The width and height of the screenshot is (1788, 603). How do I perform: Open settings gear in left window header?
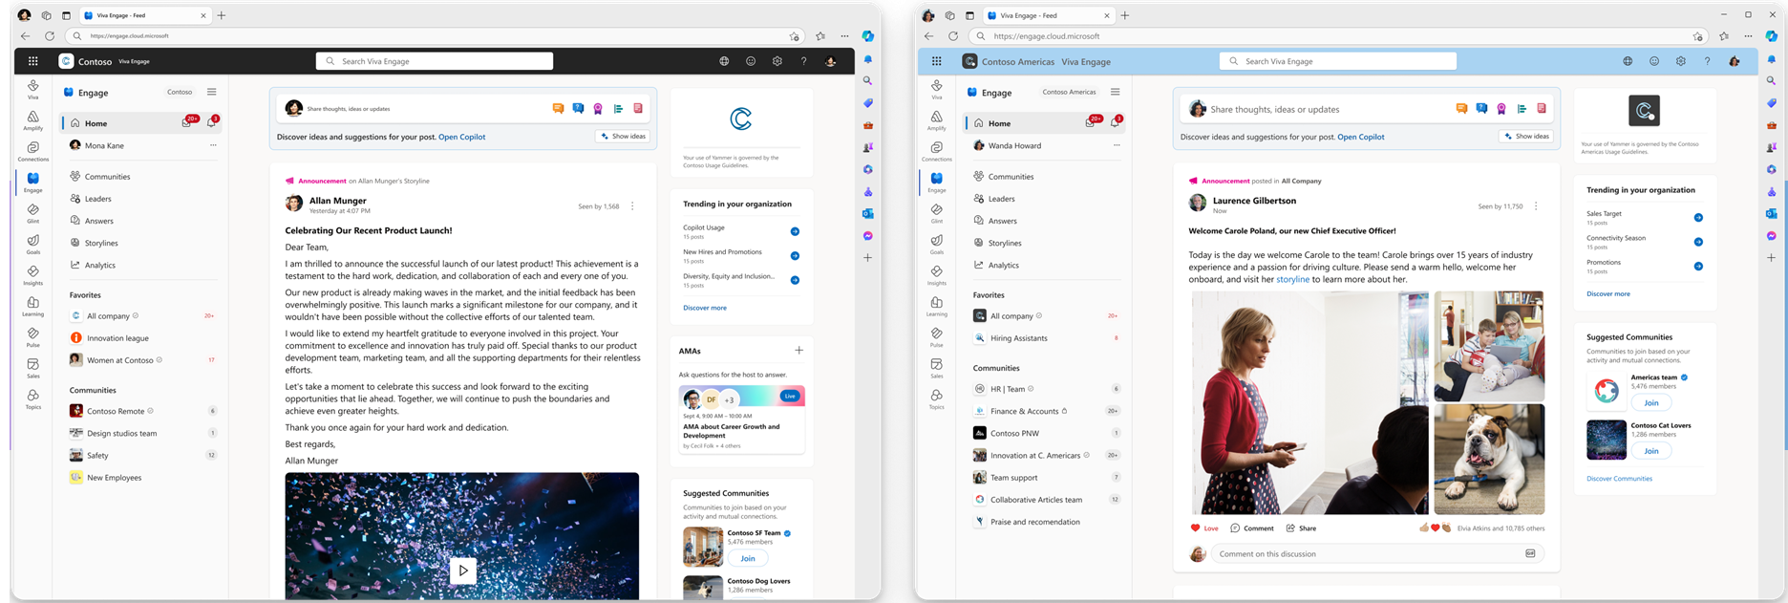click(777, 61)
